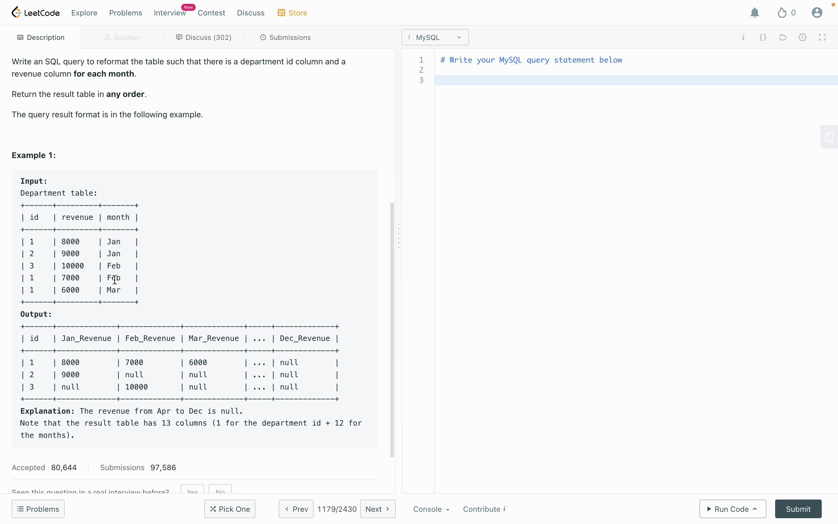Open the Contribute disclosure menu

point(483,508)
